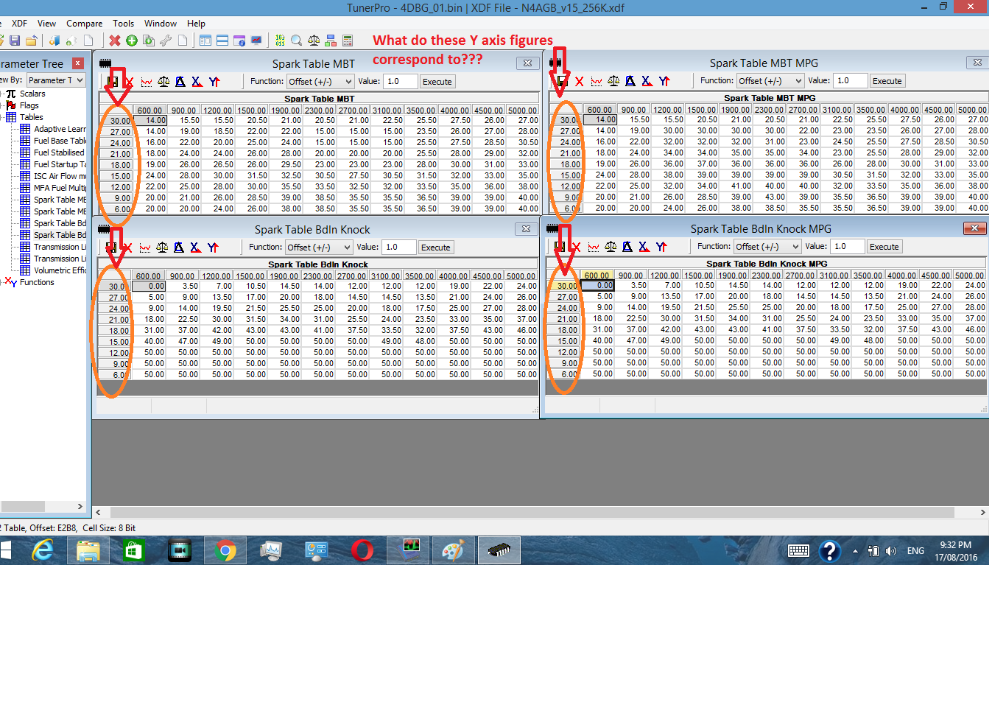Open the binary 101 011 hex editor icon

point(280,41)
